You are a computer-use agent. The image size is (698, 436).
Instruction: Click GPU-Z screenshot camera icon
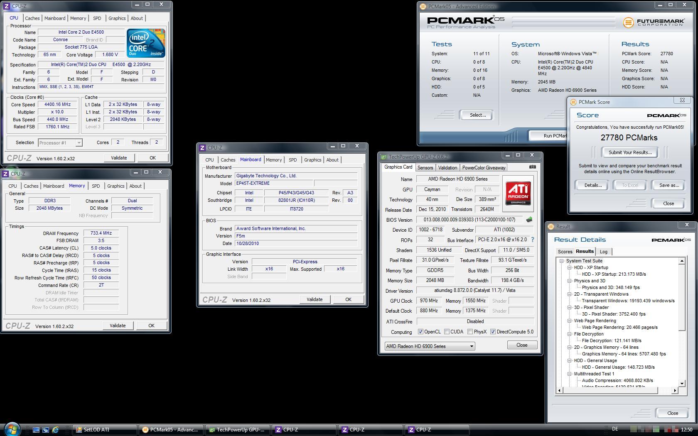pyautogui.click(x=532, y=167)
